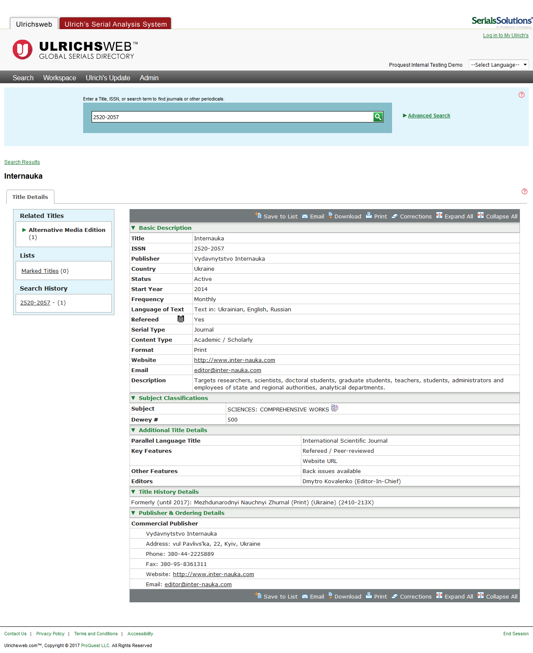
Task: Click editor email link in Basic Description
Action: 227,370
